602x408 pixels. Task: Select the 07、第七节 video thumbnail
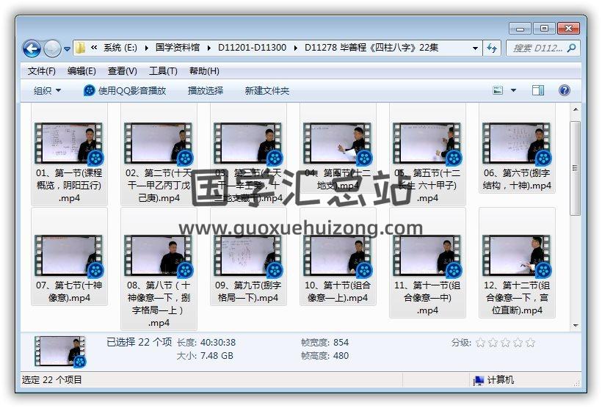[69, 255]
